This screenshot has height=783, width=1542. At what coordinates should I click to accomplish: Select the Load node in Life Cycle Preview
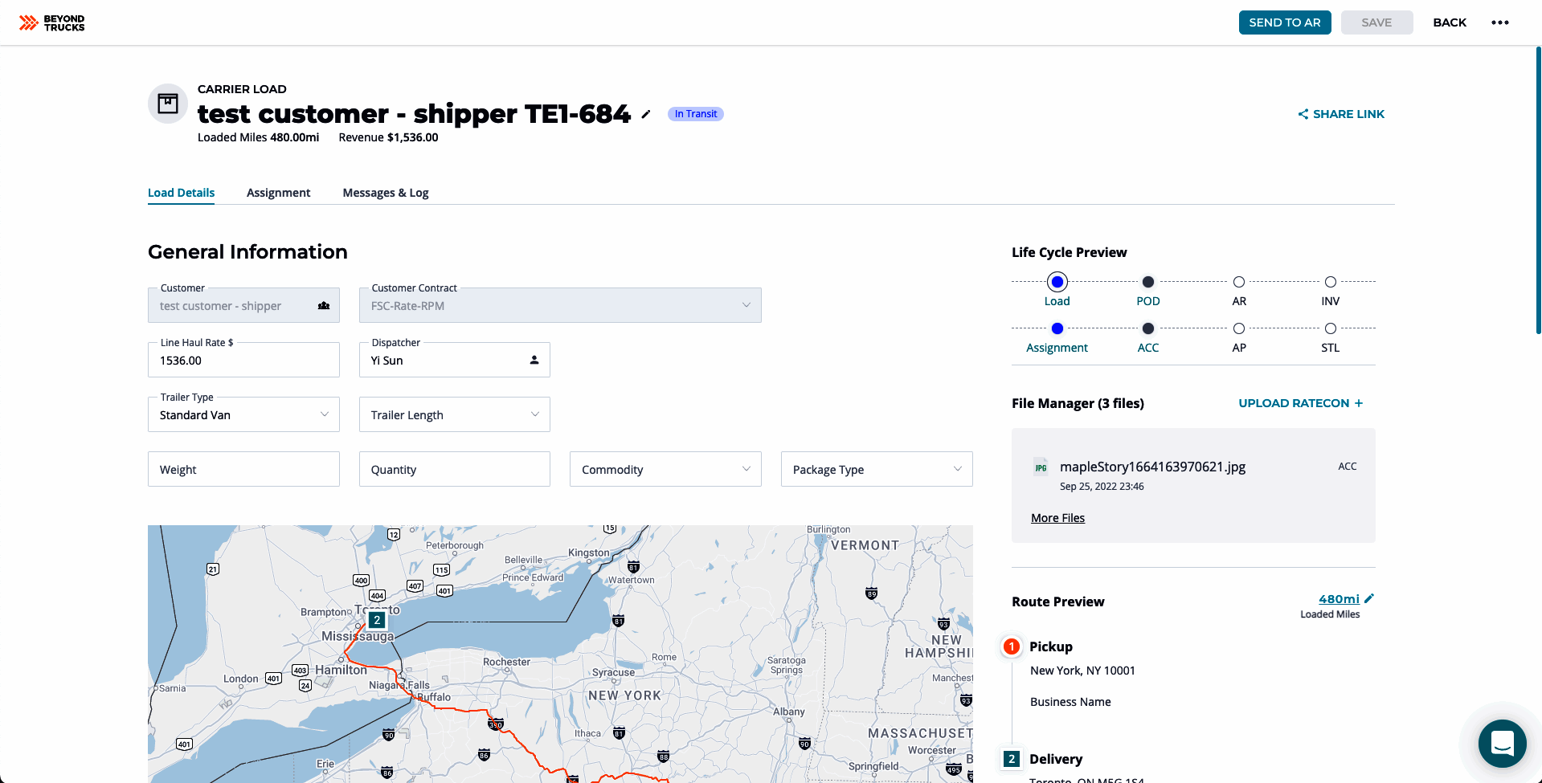tap(1057, 282)
